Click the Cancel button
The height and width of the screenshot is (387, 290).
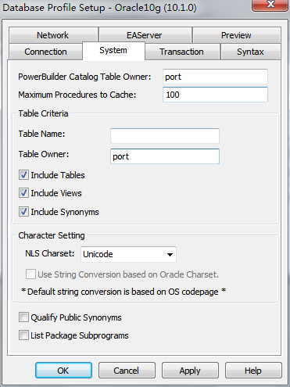(127, 371)
